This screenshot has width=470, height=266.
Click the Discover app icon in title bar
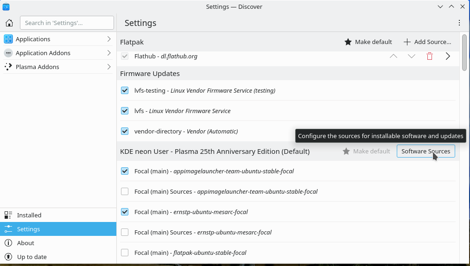coord(6,6)
